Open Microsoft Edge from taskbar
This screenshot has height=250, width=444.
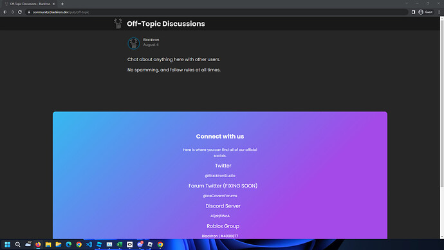[68, 244]
